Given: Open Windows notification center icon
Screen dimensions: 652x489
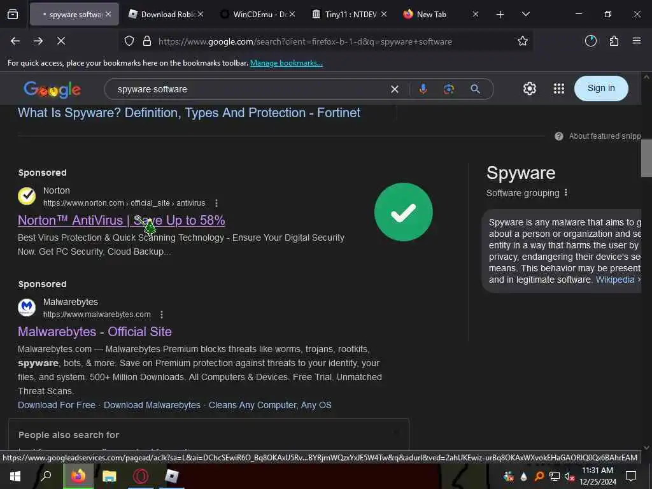Looking at the screenshot, I should tap(631, 476).
